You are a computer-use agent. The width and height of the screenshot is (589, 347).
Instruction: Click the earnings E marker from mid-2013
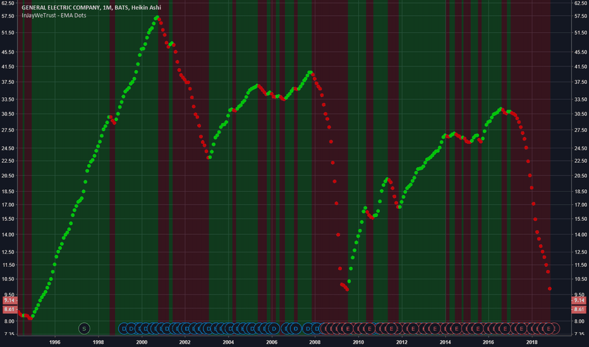[435, 329]
